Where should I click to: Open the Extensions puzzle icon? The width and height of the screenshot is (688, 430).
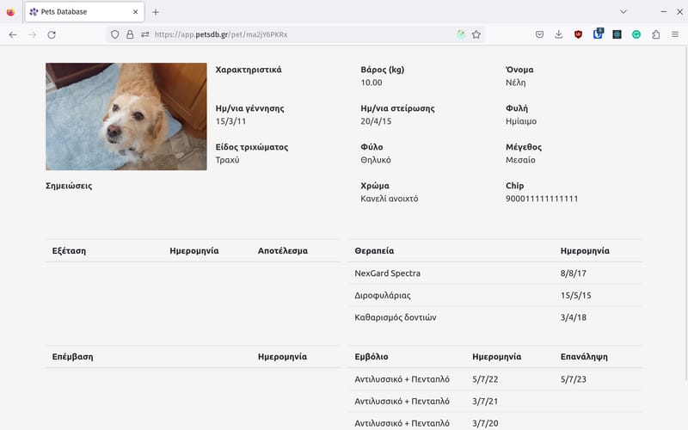656,34
